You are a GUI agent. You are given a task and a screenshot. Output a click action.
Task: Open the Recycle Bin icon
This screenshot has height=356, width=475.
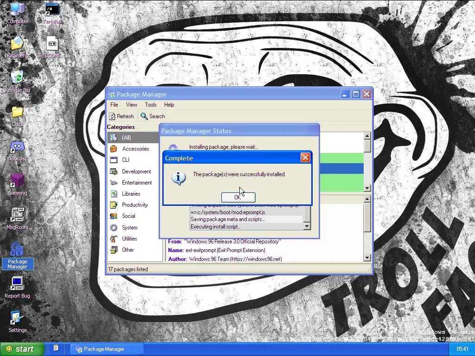(17, 81)
